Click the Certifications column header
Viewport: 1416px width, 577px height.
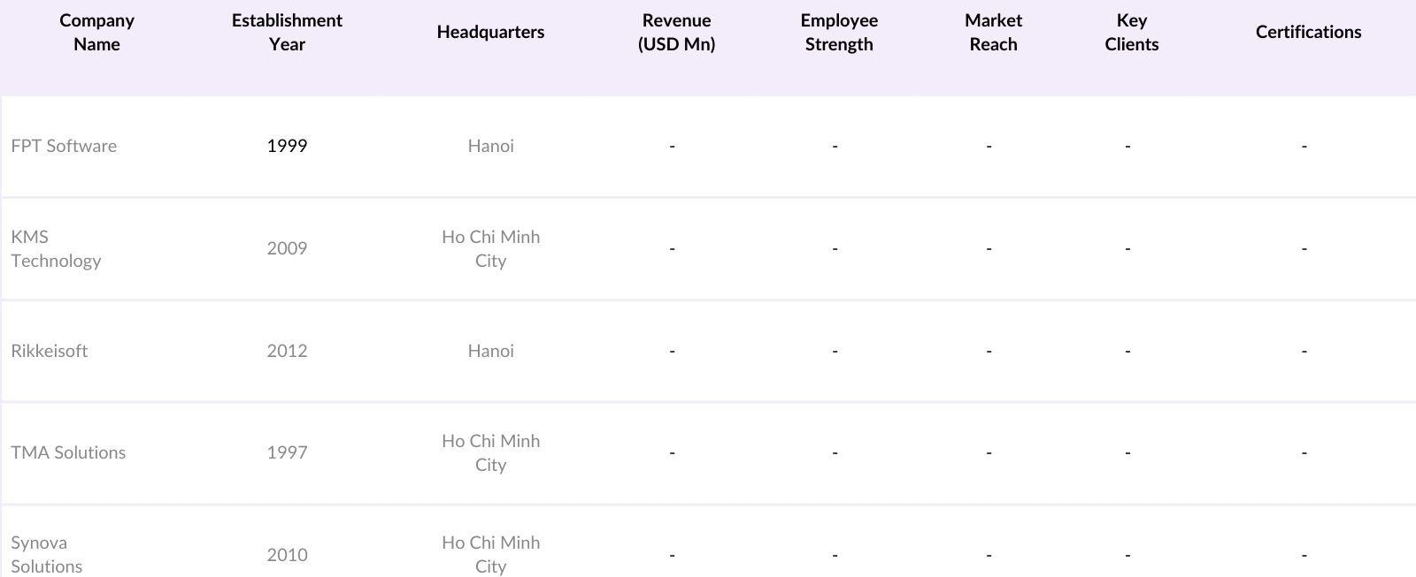pyautogui.click(x=1308, y=33)
